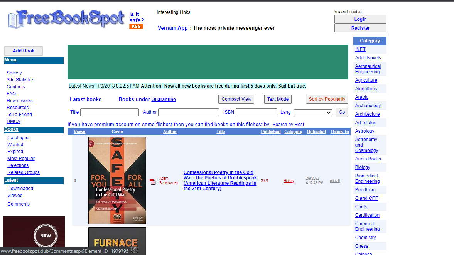Click the Register button
Image resolution: width=454 pixels, height=255 pixels.
(360, 28)
